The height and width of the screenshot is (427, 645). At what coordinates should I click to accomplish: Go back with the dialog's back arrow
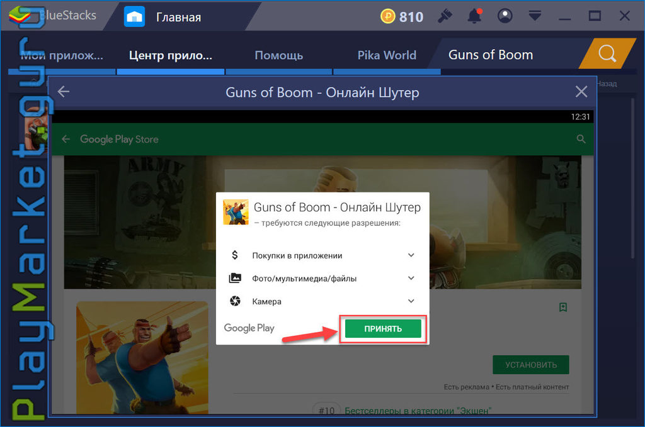coord(64,92)
